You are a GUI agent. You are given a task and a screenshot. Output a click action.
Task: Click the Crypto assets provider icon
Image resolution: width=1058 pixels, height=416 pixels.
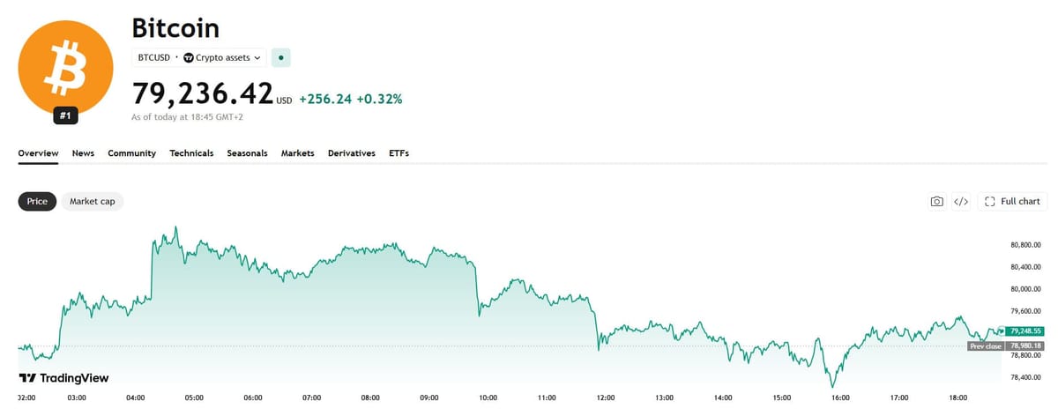[x=189, y=57]
